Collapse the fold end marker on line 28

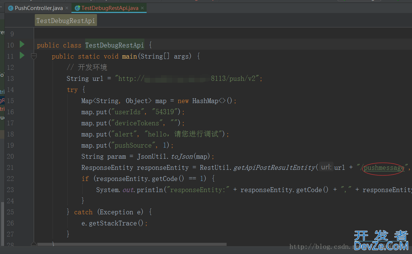(34, 244)
